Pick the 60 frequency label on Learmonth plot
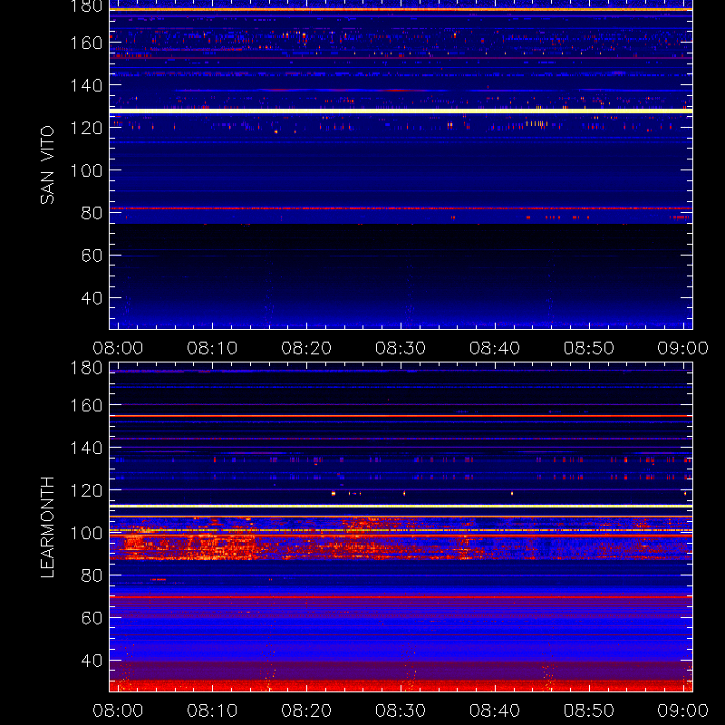Image resolution: width=725 pixels, height=725 pixels. 92,618
